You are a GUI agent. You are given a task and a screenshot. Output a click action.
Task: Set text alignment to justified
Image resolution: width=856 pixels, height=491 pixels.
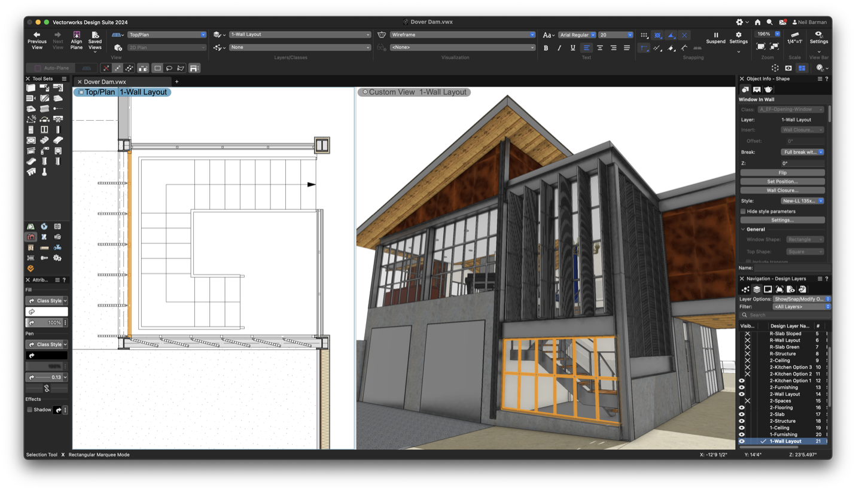click(x=627, y=48)
